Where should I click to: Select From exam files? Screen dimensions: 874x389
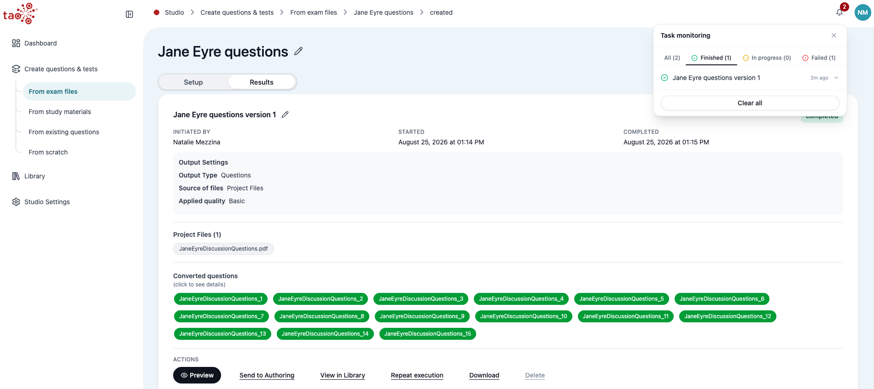[79, 92]
